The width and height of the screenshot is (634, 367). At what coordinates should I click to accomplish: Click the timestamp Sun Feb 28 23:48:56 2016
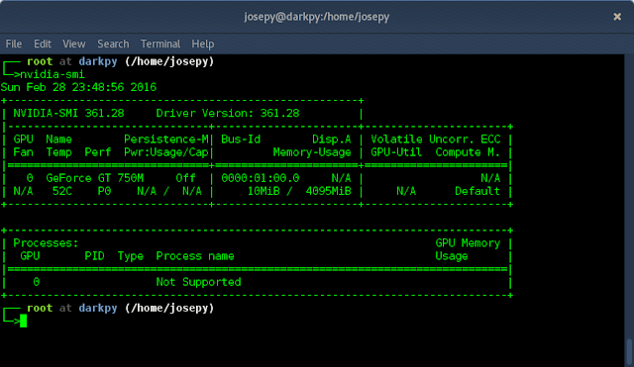pos(78,87)
